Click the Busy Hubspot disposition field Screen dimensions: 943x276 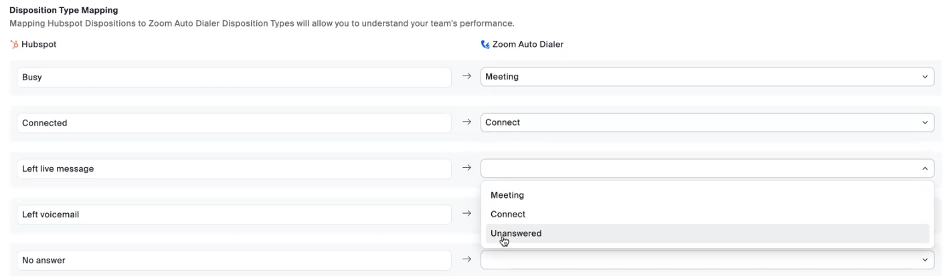[x=234, y=77]
